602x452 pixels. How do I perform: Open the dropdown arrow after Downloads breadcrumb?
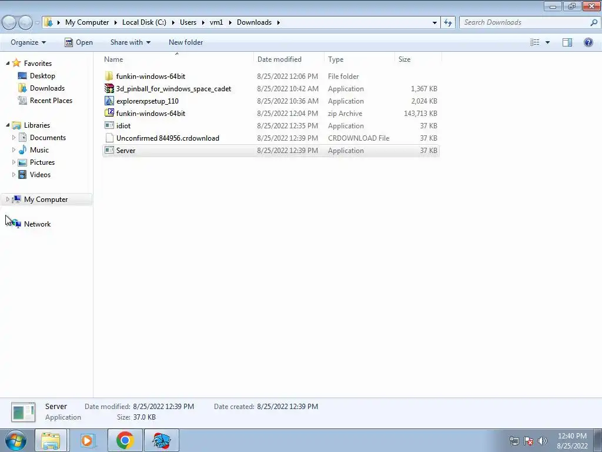coord(278,22)
